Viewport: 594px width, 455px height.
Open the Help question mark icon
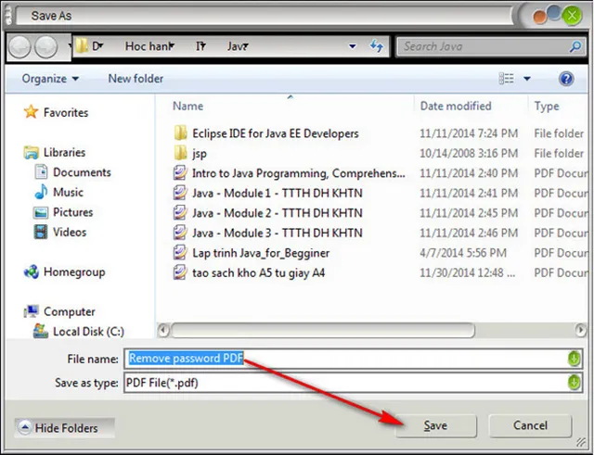click(566, 79)
